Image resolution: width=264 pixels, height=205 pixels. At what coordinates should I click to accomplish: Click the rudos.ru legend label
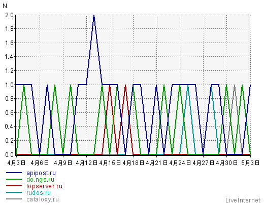click(39, 193)
